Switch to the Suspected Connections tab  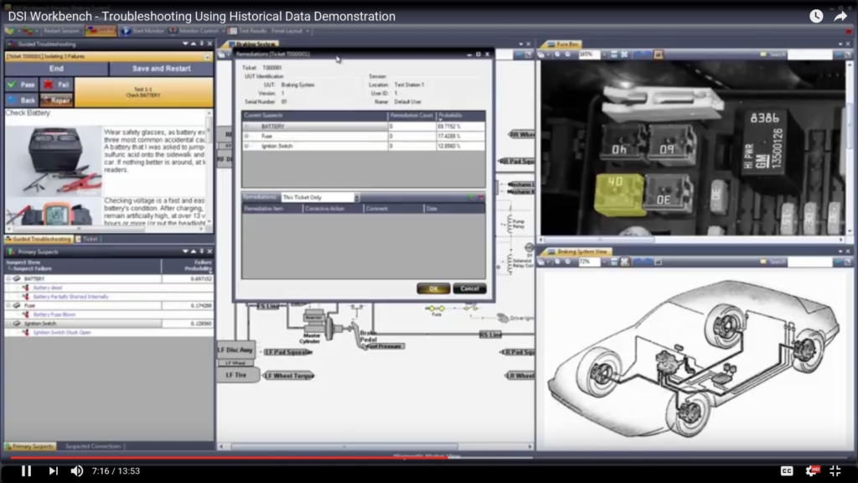coord(93,446)
